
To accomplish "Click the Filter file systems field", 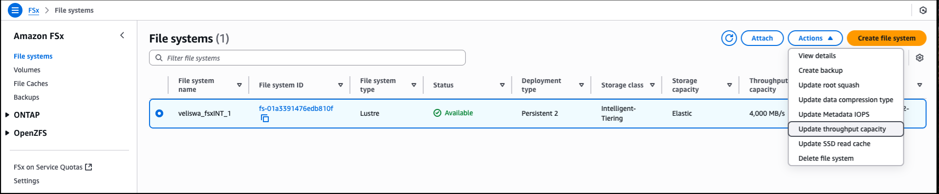I will (307, 58).
